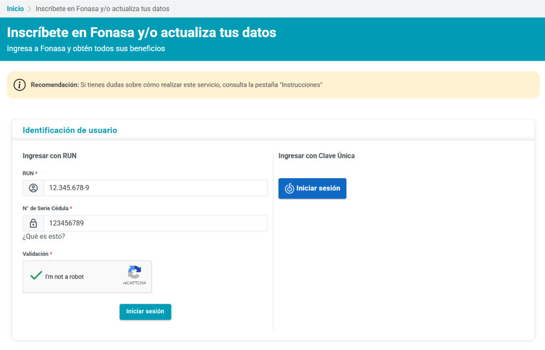This screenshot has width=545, height=350.
Task: Go to Inicio breadcrumb link
Action: click(15, 9)
